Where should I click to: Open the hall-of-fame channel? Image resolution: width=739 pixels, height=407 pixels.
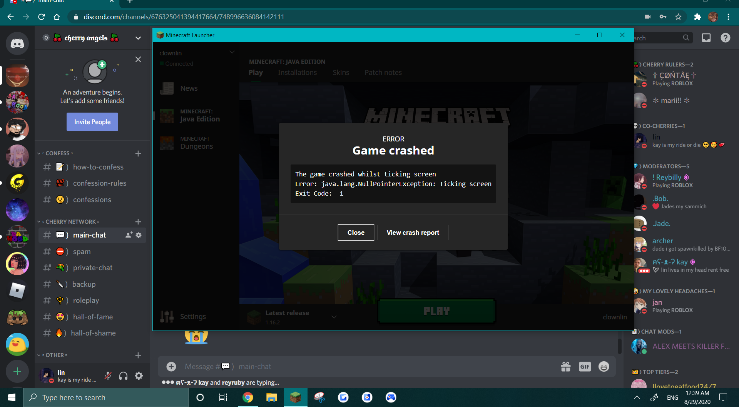pyautogui.click(x=92, y=317)
